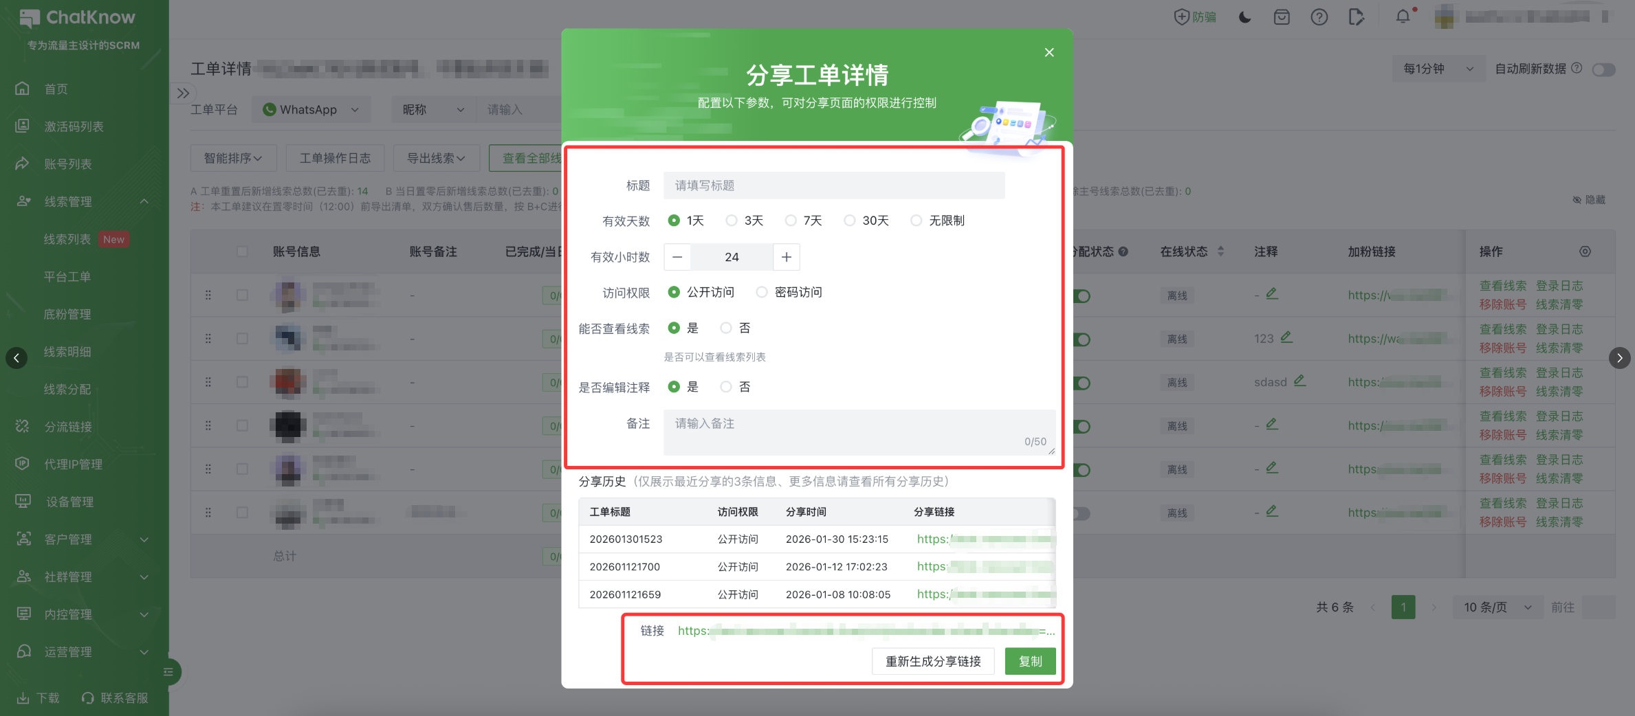Select the 7天 validity radio button

pyautogui.click(x=791, y=221)
